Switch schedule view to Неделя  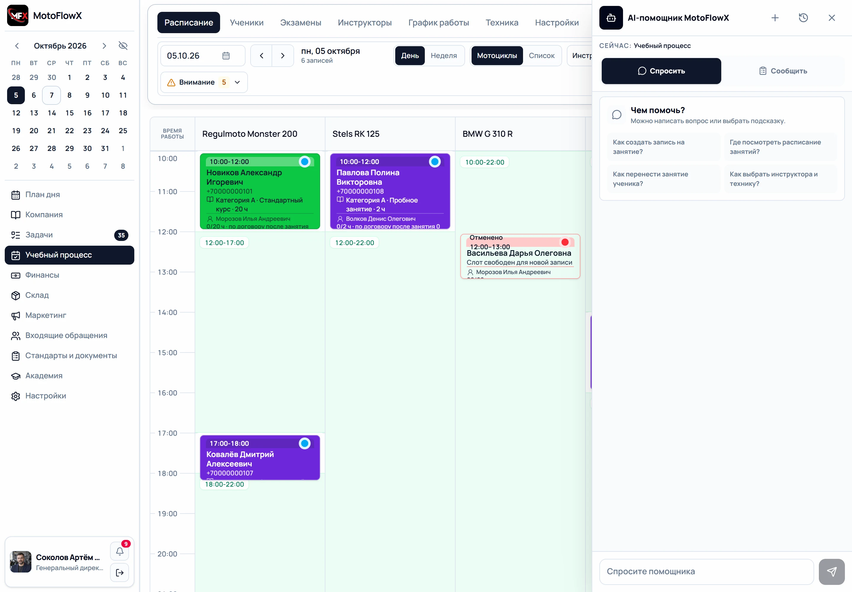(443, 56)
